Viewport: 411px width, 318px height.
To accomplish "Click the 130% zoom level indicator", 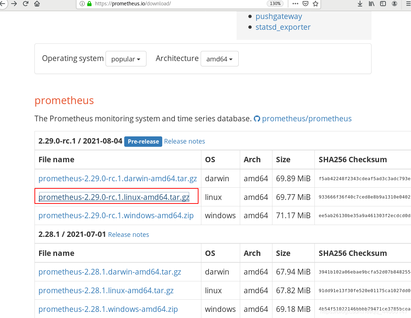I will tap(275, 4).
